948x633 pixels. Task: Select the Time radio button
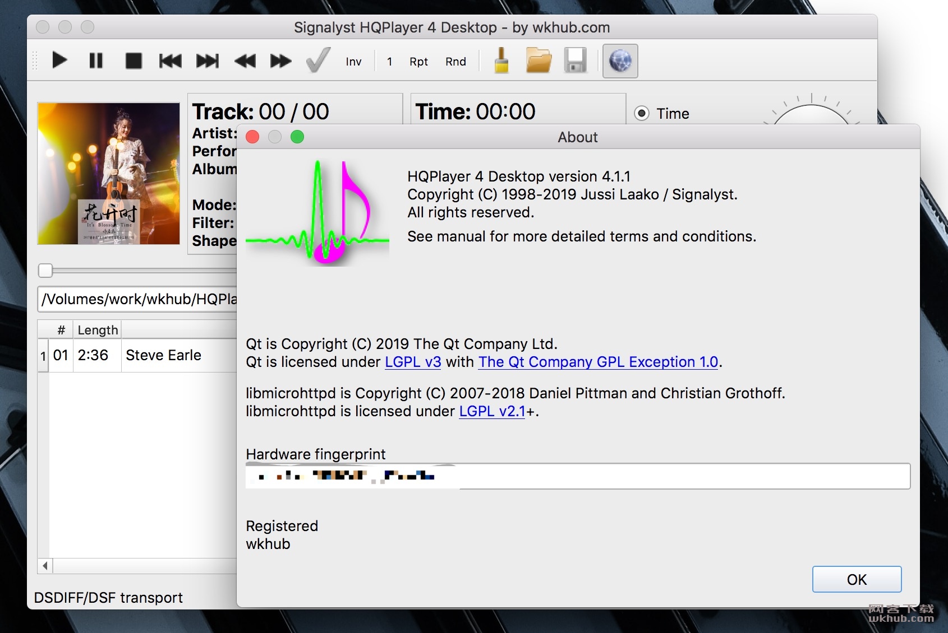(642, 114)
